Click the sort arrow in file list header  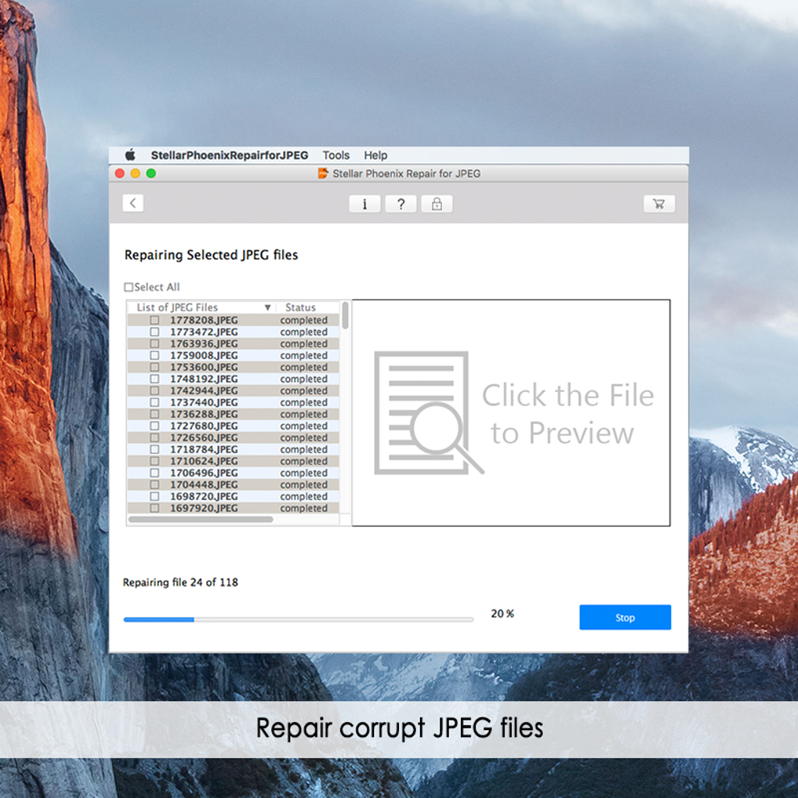coord(268,307)
